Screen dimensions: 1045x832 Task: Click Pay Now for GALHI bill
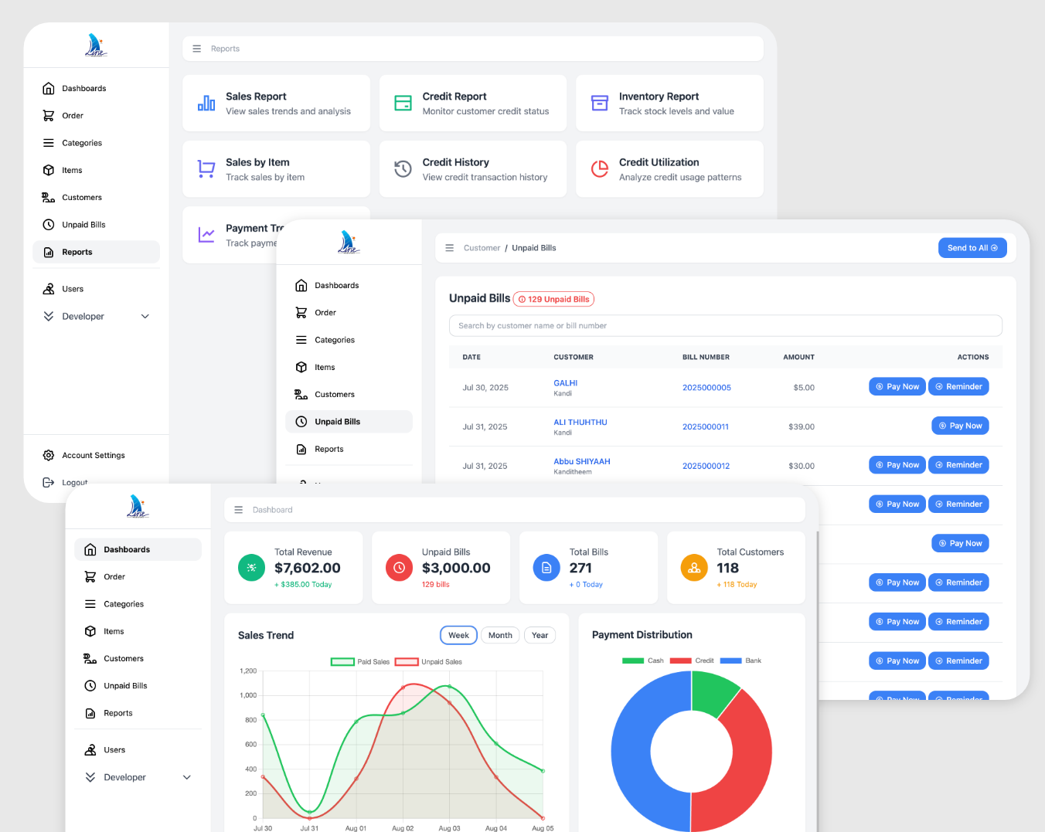[897, 387]
